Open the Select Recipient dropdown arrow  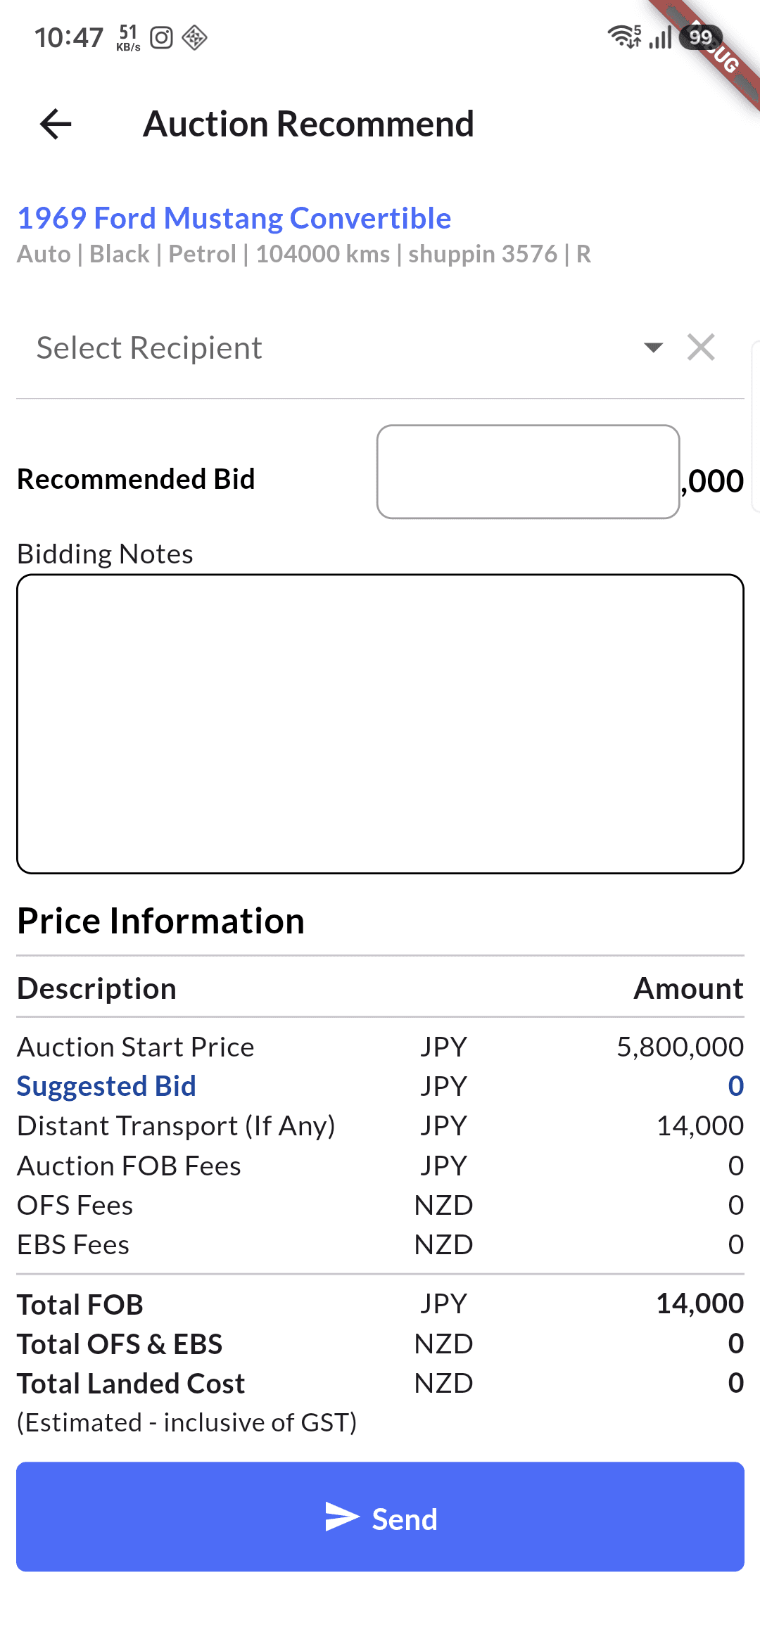(x=653, y=347)
